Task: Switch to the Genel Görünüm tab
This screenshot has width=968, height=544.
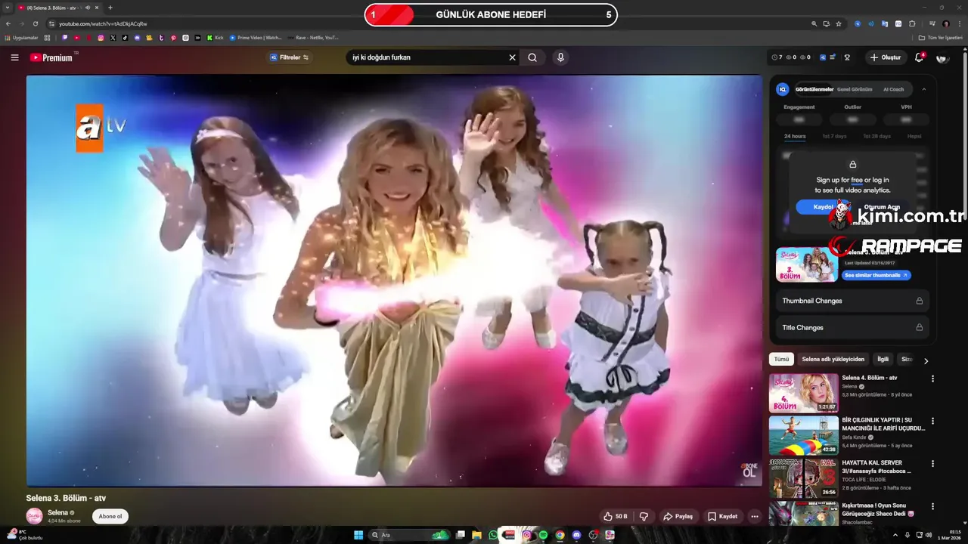Action: (855, 89)
